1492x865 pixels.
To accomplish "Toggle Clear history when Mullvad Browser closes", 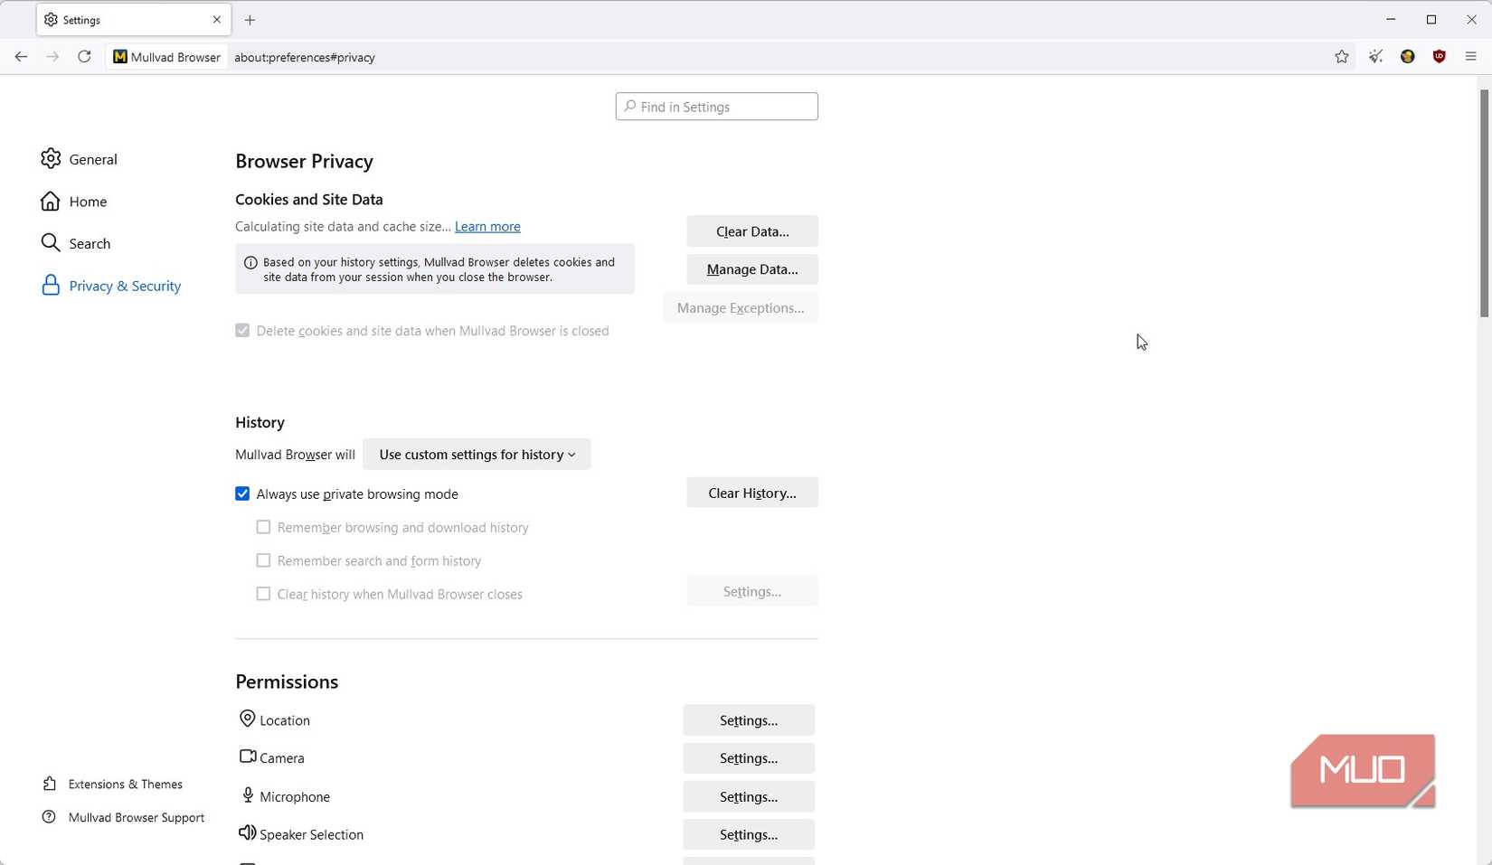I will click(263, 594).
